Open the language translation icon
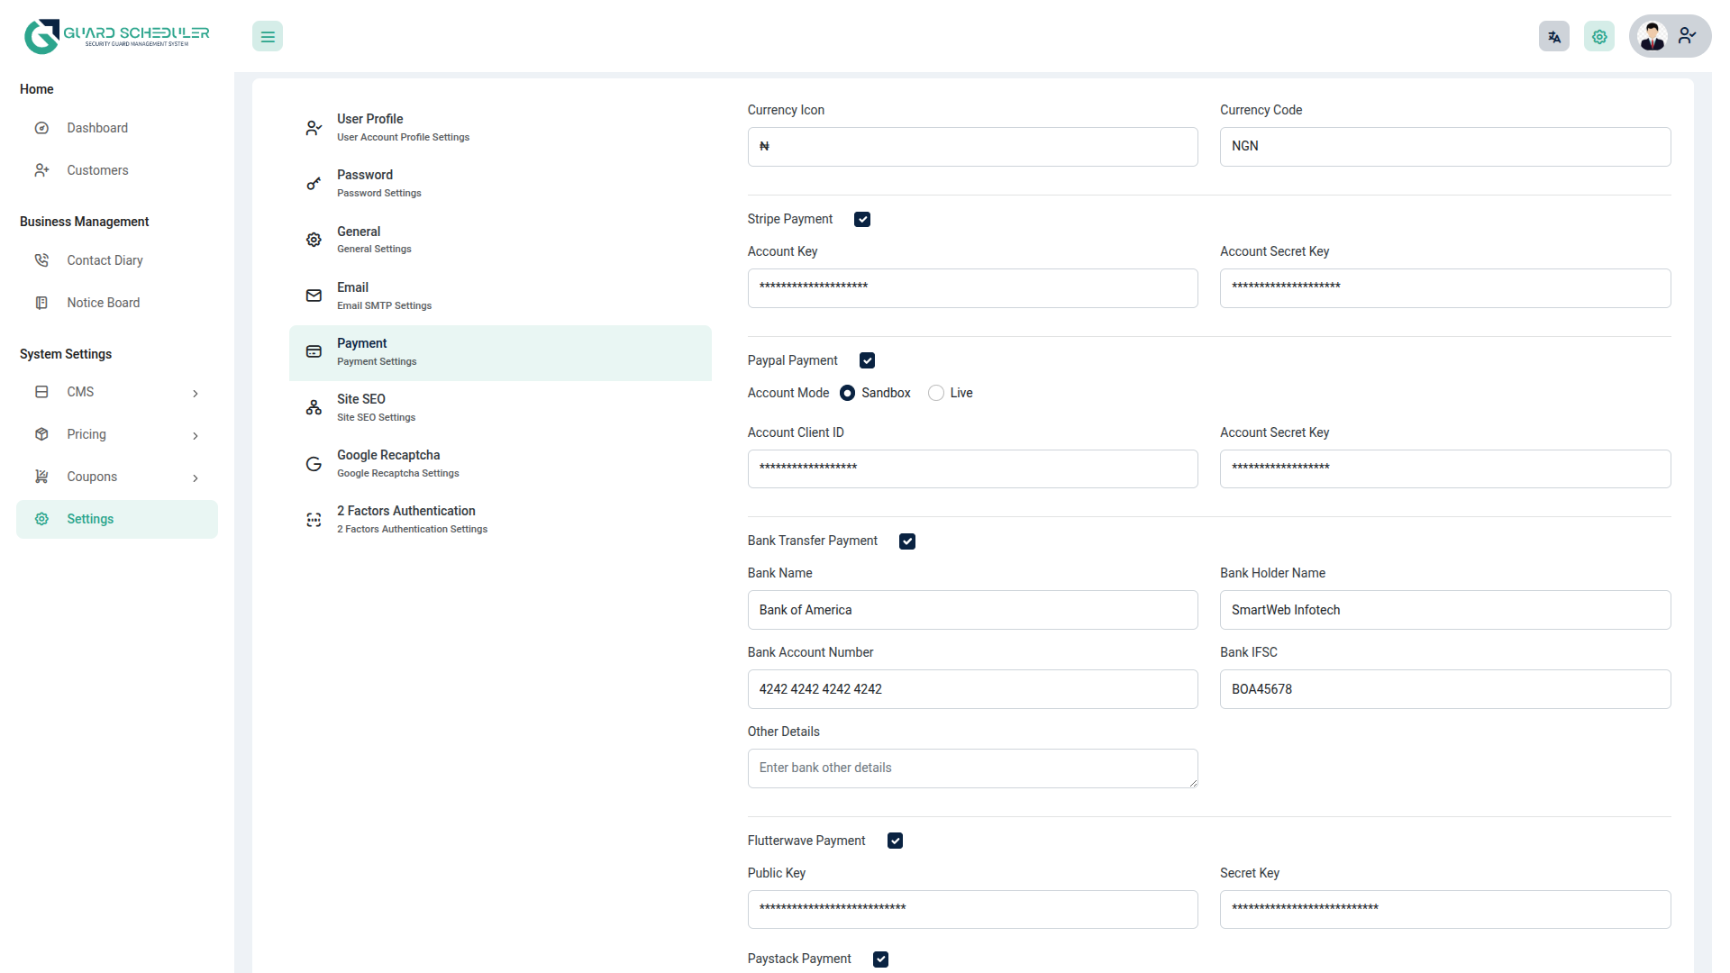This screenshot has height=973, width=1730. (1553, 37)
